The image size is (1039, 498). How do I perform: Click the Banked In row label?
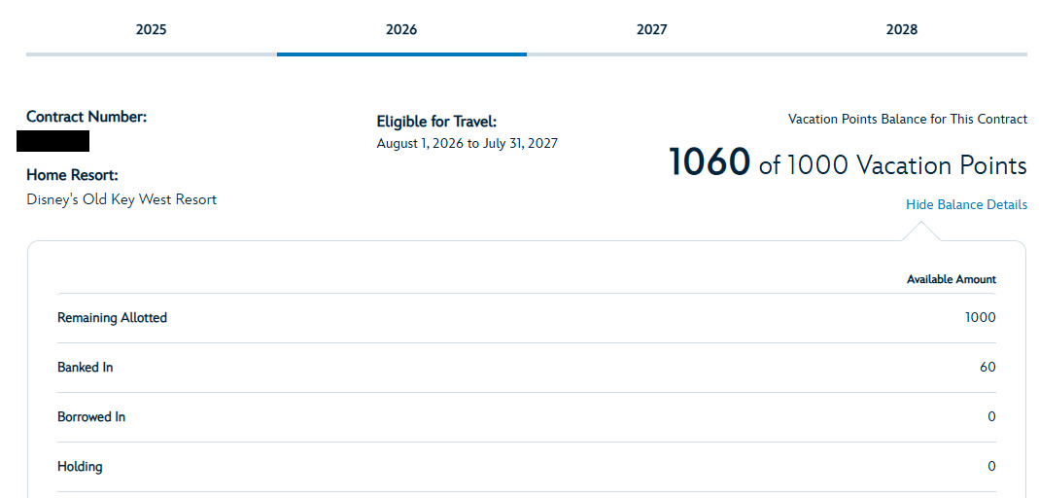click(86, 367)
